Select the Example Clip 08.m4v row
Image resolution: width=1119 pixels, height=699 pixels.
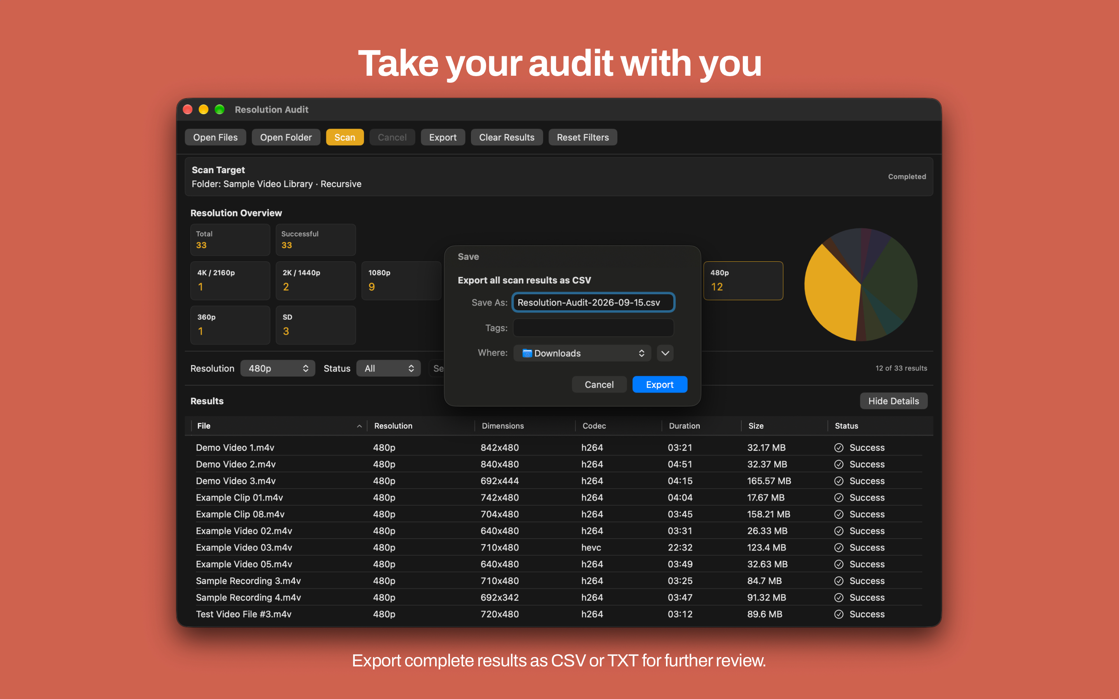click(559, 514)
